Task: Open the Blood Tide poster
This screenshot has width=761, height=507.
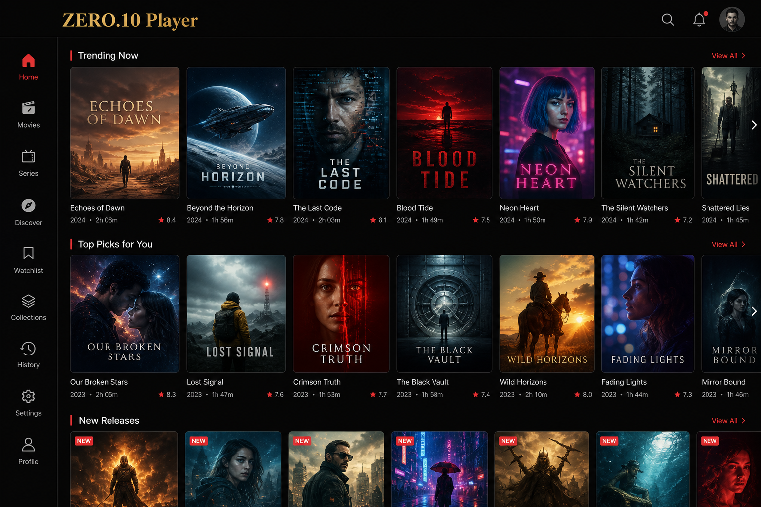Action: (444, 133)
